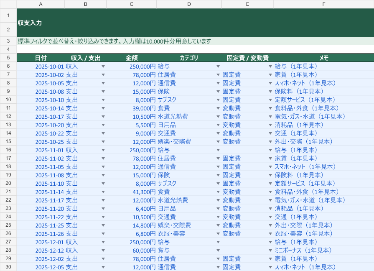This screenshot has width=374, height=271.
Task: Select column F header
Action: click(x=324, y=4)
